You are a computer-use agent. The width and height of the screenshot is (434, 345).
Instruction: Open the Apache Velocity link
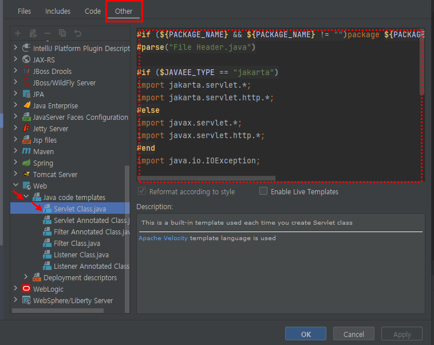pos(163,238)
